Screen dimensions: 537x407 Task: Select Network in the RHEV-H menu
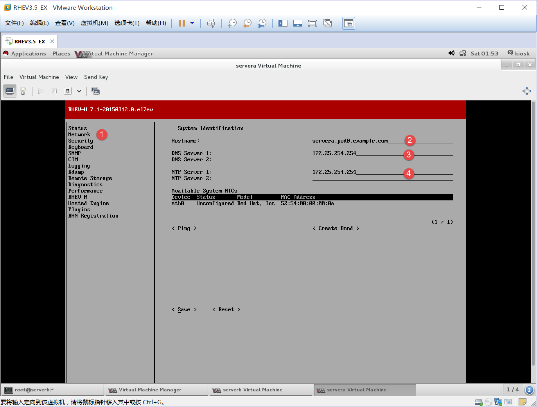point(79,134)
